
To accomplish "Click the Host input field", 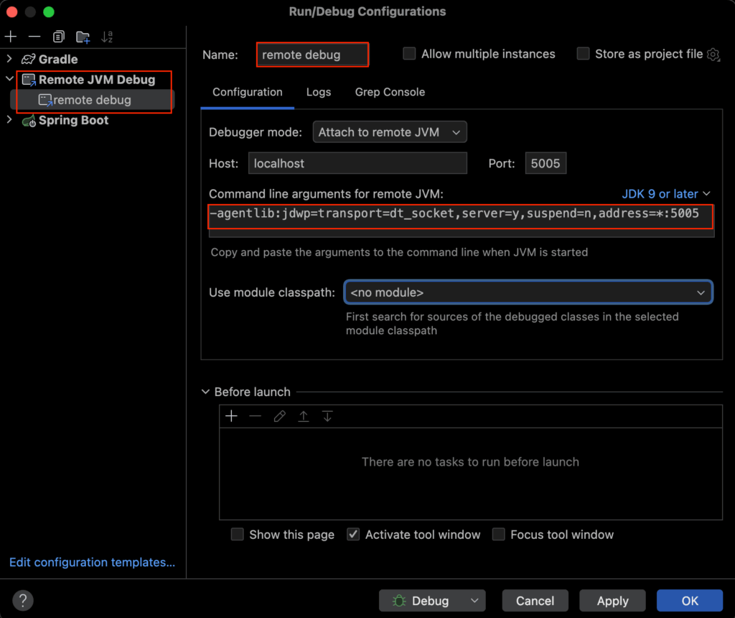I will click(357, 163).
